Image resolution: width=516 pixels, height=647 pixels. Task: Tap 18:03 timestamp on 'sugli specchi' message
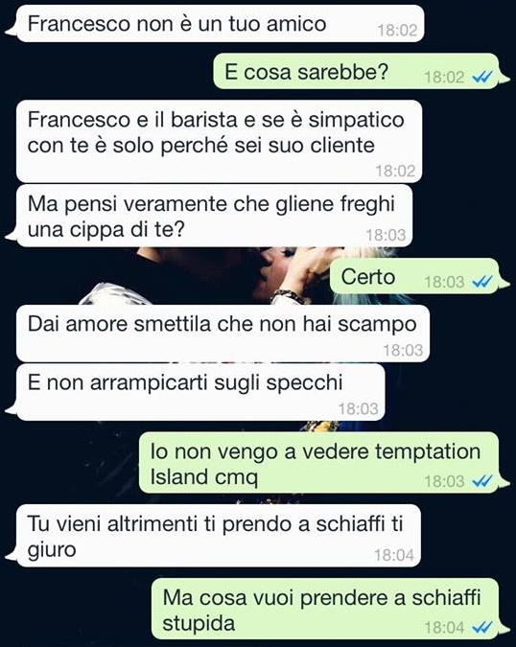tap(359, 409)
